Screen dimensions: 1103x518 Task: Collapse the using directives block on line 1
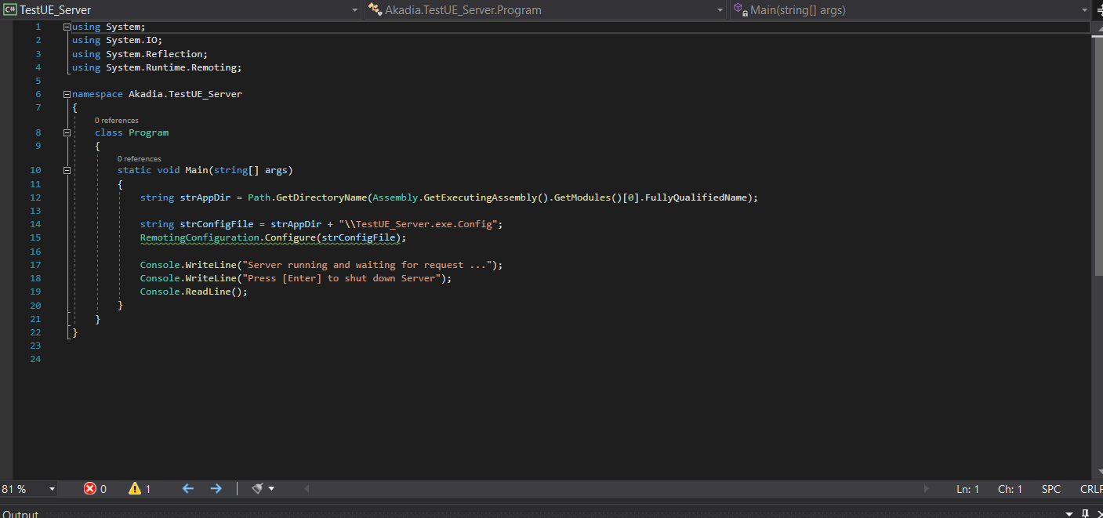pos(67,27)
